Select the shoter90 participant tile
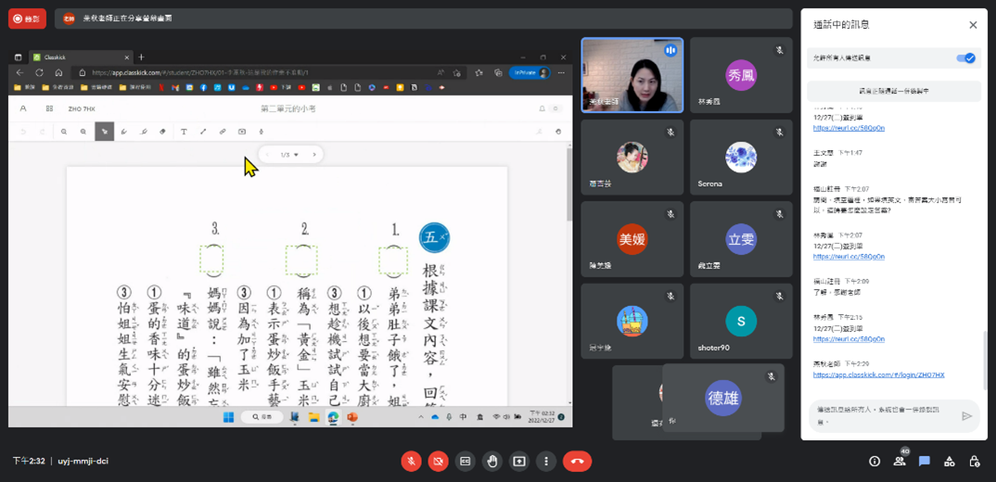Screen dimensions: 996x482 [741, 321]
